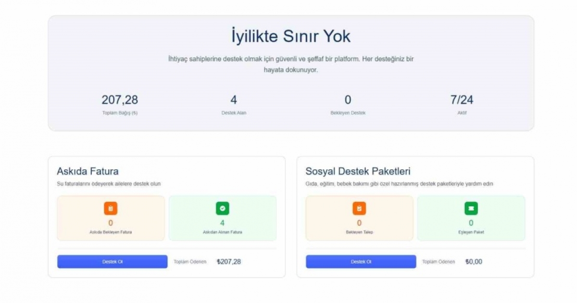Open the Askıda Fatura card heading
The height and width of the screenshot is (303, 577).
pos(88,171)
